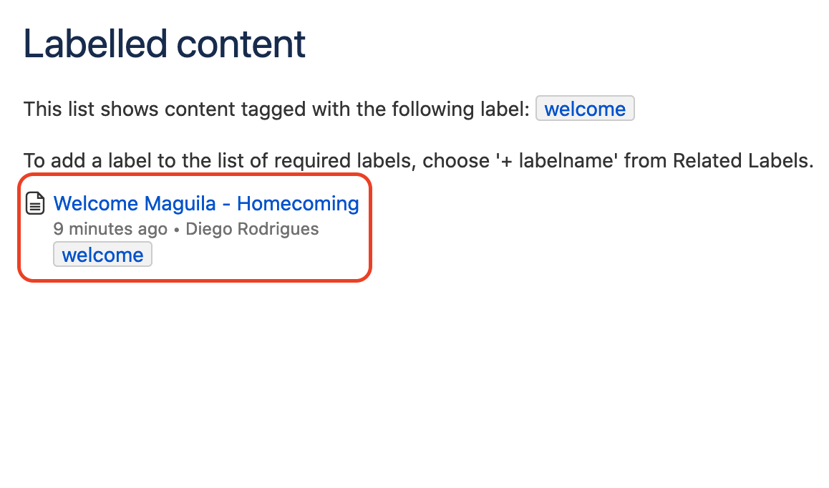Click the Labelled content page heading
The height and width of the screenshot is (488, 829).
(165, 44)
